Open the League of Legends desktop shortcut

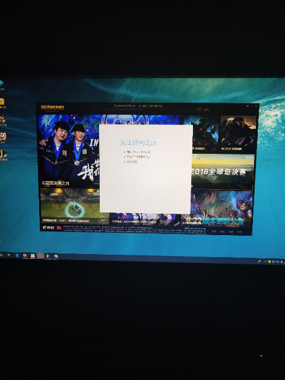tap(3, 154)
